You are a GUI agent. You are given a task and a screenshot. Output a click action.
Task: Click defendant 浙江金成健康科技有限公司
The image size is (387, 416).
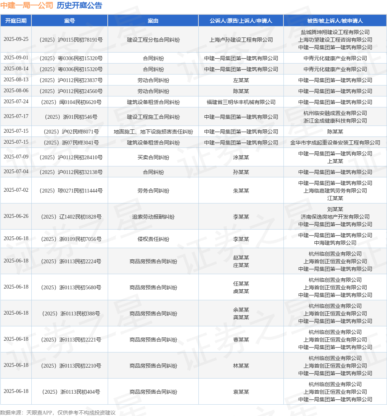335,121
